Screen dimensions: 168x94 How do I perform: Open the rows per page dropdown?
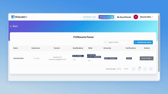(x=119, y=69)
